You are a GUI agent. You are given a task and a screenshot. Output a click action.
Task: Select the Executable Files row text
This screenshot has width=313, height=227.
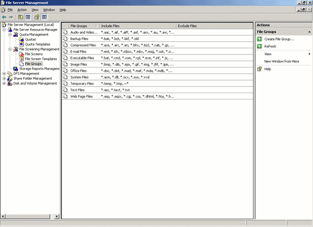coord(82,58)
